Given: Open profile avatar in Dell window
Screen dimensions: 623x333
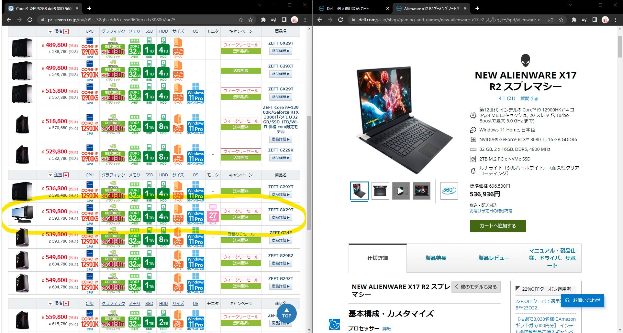Looking at the screenshot, I should click(x=605, y=20).
